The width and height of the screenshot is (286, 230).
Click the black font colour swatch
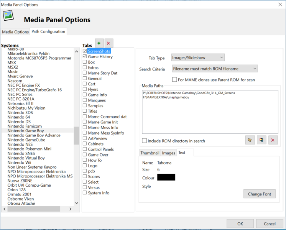tap(166, 177)
